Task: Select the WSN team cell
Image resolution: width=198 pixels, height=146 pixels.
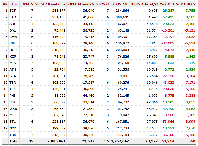Action: tap(13, 109)
